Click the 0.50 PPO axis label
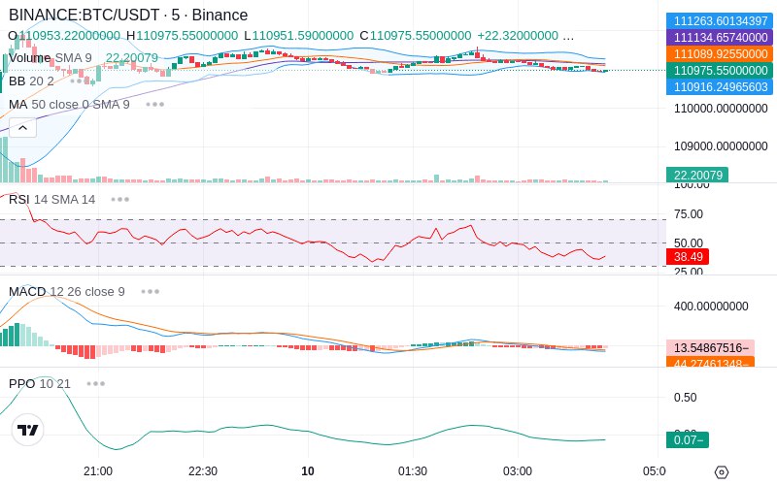 (x=685, y=398)
